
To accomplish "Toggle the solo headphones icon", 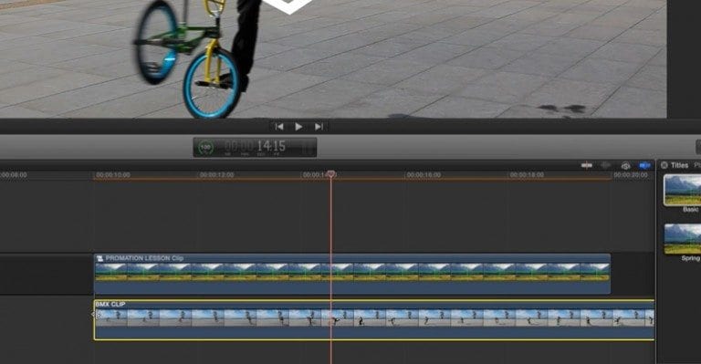I will point(625,166).
